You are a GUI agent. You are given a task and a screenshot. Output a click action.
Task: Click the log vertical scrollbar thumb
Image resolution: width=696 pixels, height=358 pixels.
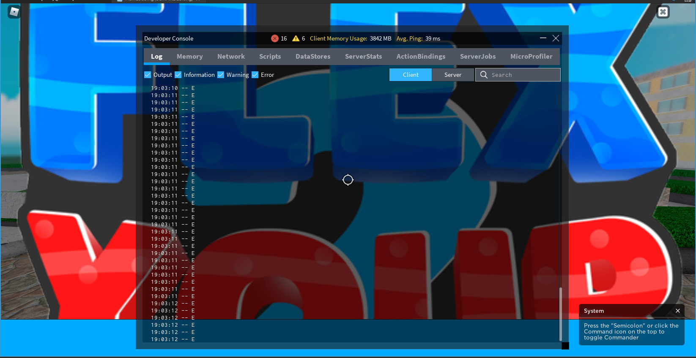561,314
